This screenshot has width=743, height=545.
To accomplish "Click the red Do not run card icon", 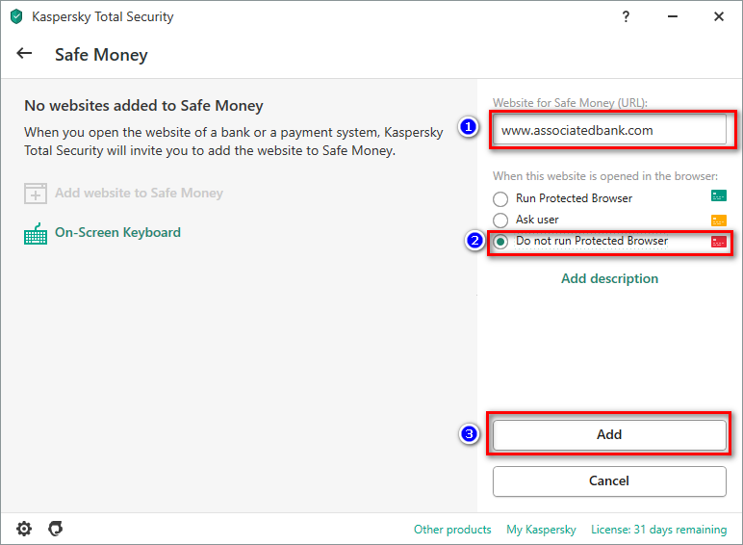I will (718, 242).
